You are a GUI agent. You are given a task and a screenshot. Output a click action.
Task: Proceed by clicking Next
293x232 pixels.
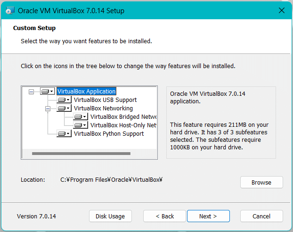[208, 216]
